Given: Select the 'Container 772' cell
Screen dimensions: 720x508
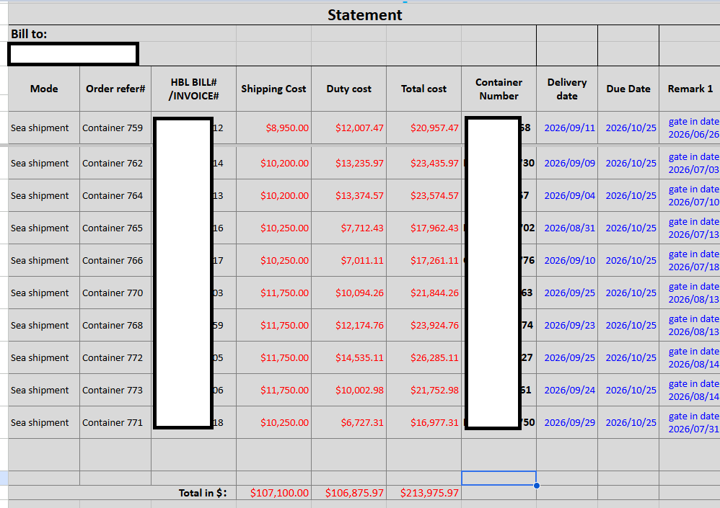Looking at the screenshot, I should click(115, 357).
